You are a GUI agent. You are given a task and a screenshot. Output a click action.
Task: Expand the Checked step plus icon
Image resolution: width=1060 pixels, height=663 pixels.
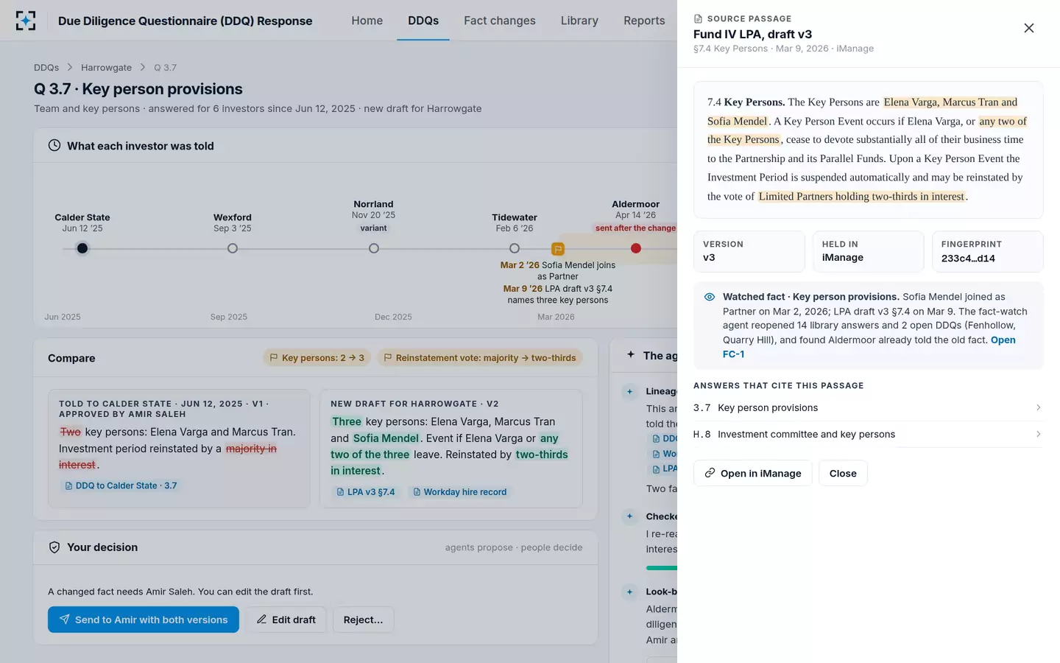tap(629, 516)
